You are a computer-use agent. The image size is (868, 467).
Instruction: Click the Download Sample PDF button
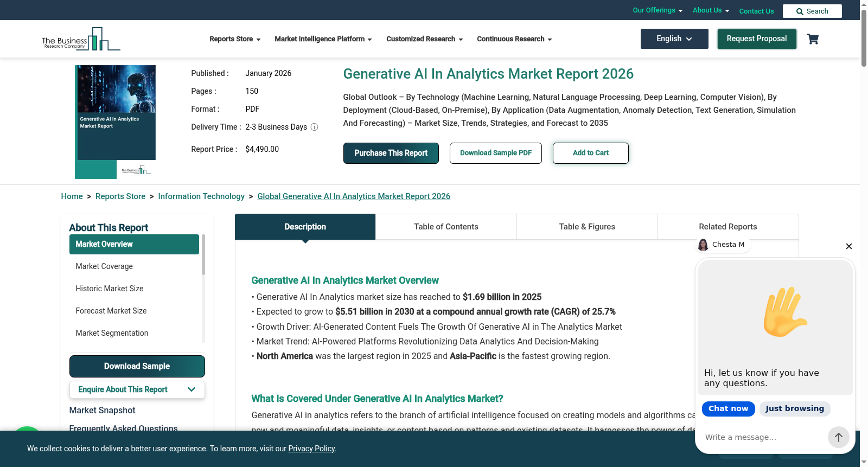[496, 153]
